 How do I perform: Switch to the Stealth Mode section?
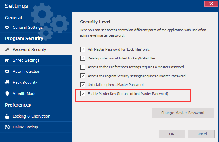[x=24, y=94]
